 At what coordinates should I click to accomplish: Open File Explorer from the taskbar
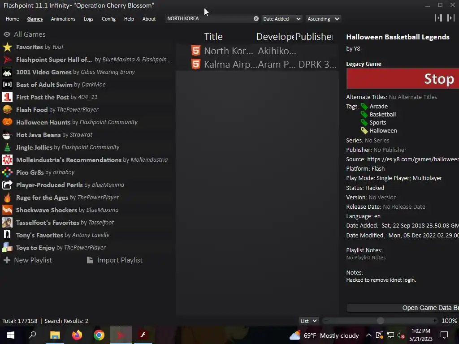coord(55,335)
